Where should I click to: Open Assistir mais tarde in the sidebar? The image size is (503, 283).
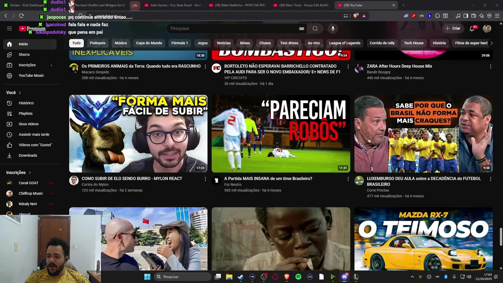(x=30, y=134)
